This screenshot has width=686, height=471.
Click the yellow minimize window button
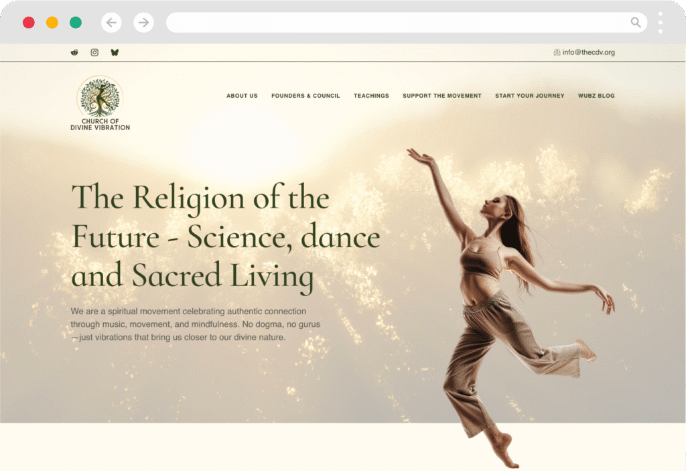52,23
